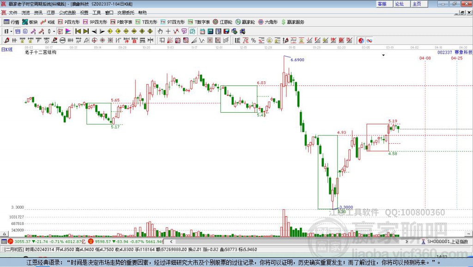The height and width of the screenshot is (267, 473).
Task: Open the 设置 menu
Action: tap(84, 12)
